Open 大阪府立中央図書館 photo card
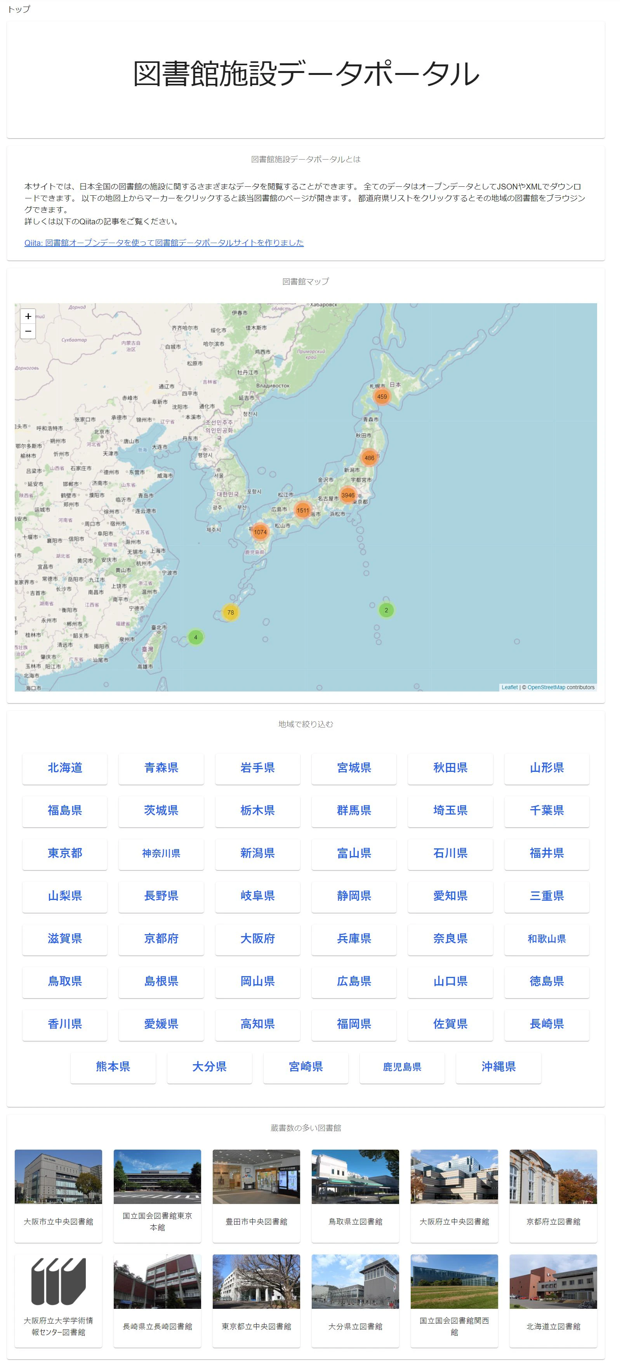 pos(454,1196)
